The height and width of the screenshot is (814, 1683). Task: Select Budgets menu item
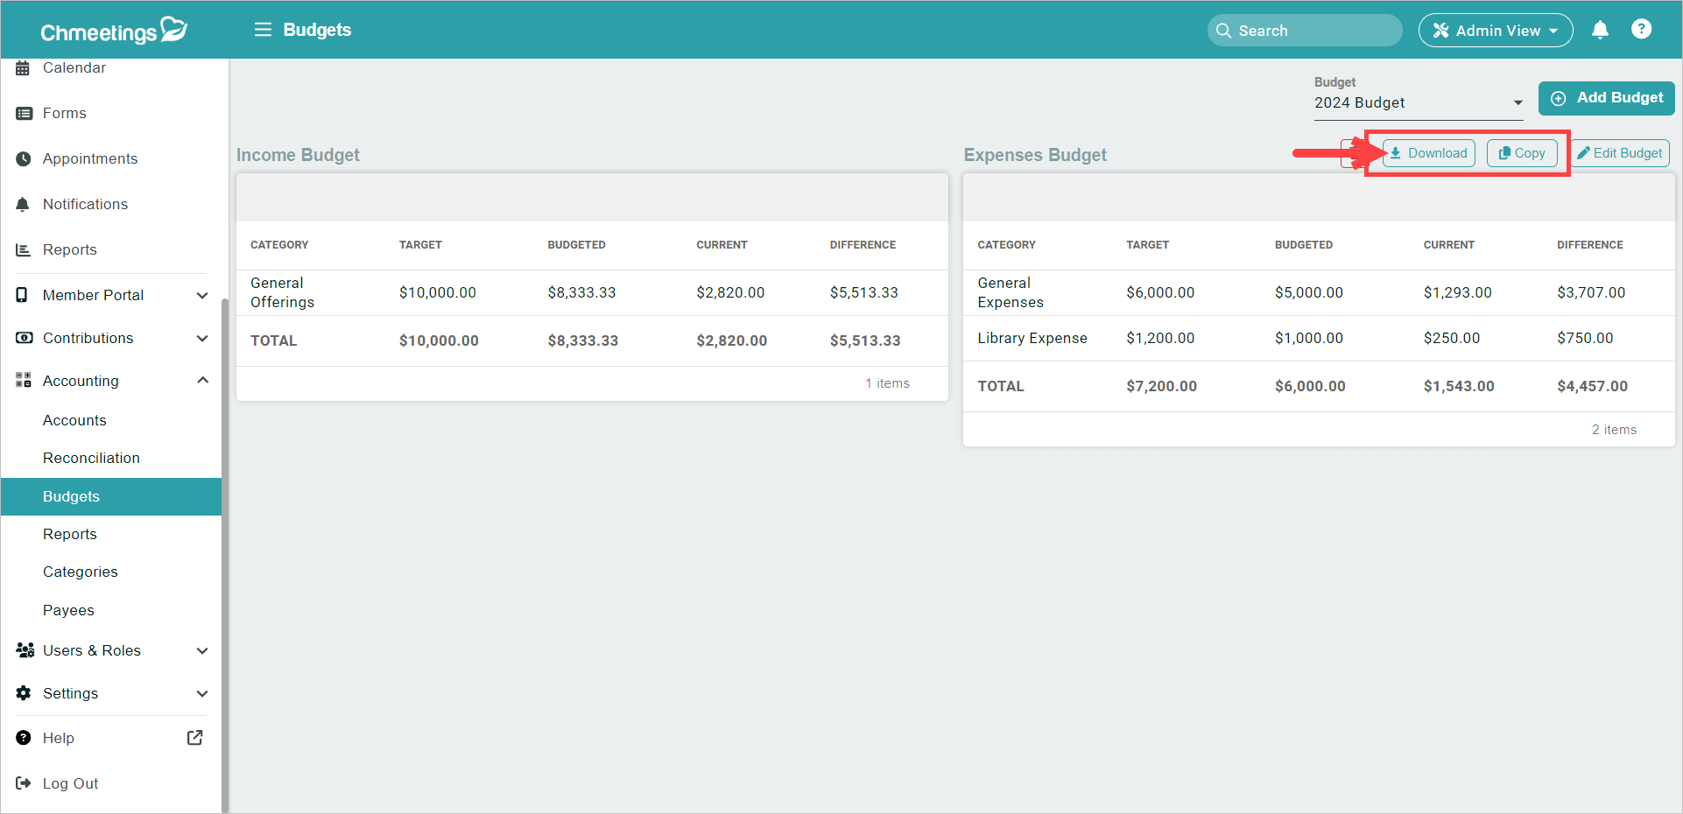(111, 496)
